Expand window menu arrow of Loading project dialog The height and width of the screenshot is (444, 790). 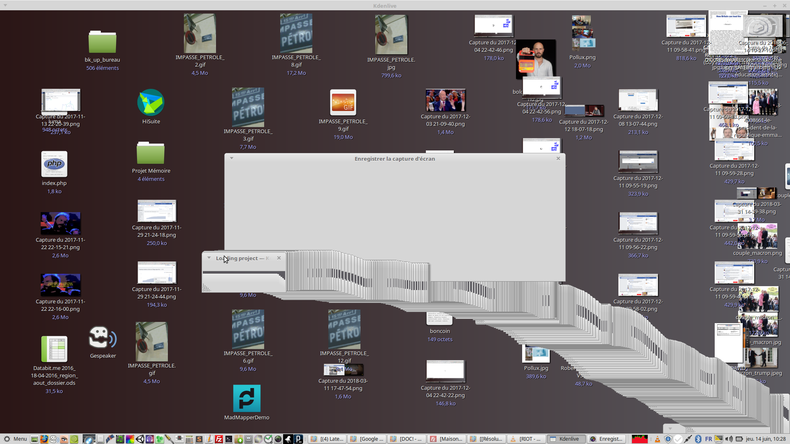pos(209,258)
